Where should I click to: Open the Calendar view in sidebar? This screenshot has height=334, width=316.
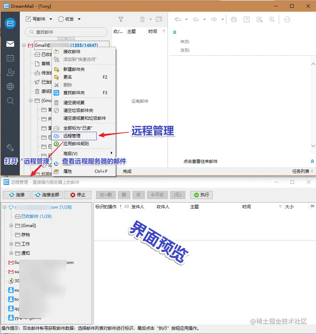(x=10, y=58)
